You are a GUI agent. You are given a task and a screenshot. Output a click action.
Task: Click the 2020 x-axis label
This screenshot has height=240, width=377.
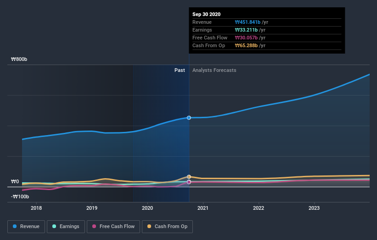147,208
